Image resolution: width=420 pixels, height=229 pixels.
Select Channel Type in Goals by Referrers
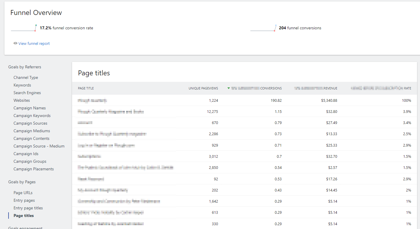tap(26, 77)
